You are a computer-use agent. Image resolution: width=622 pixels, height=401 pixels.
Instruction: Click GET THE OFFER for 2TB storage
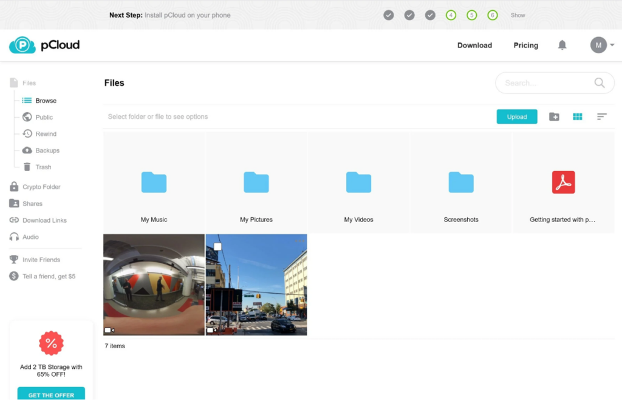click(50, 394)
